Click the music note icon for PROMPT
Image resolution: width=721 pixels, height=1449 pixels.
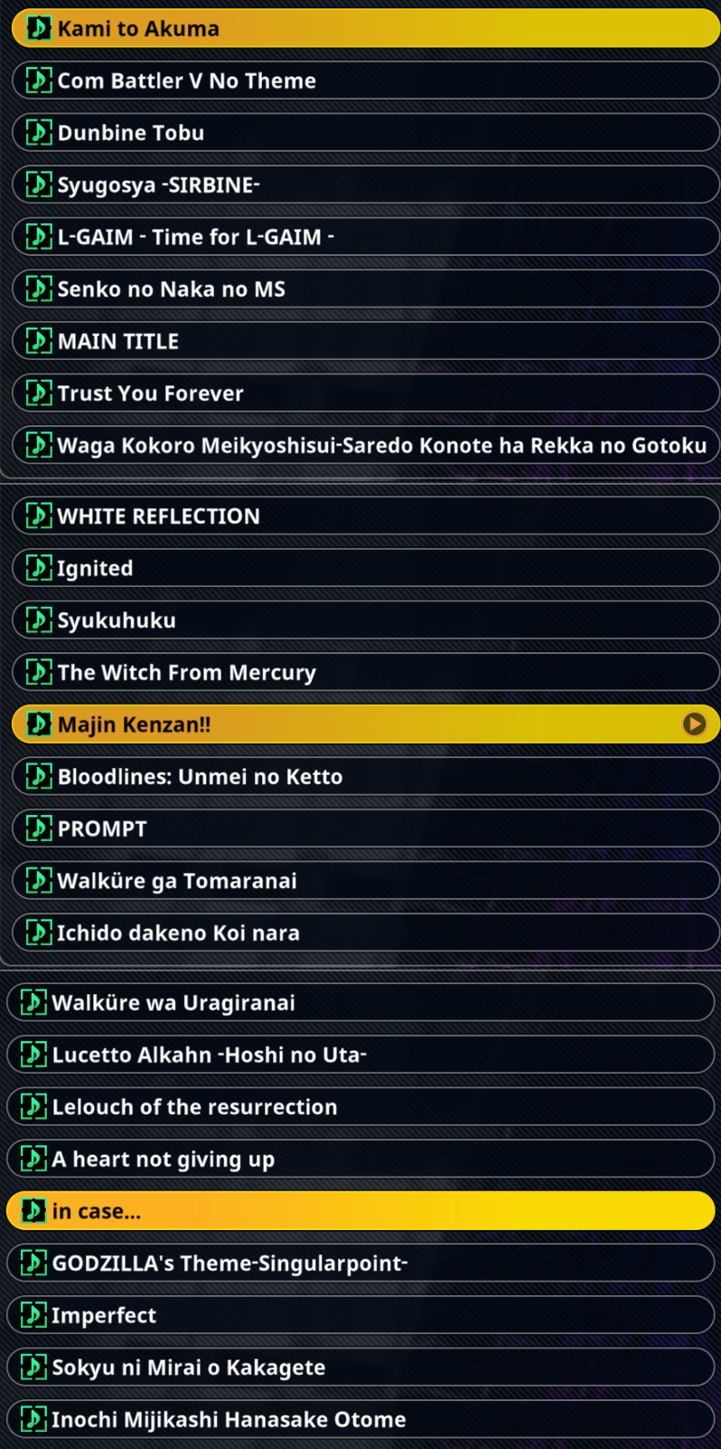point(38,829)
